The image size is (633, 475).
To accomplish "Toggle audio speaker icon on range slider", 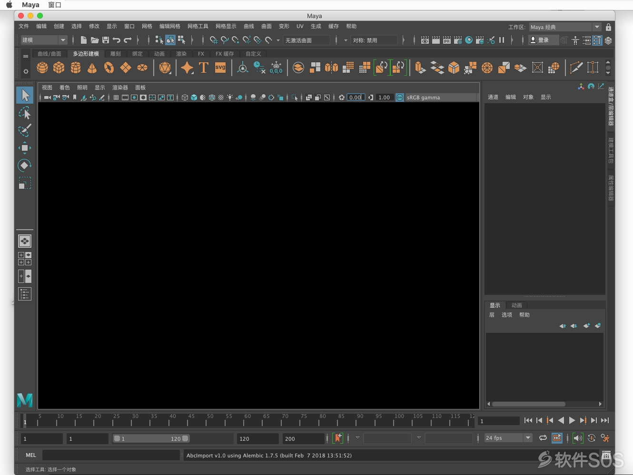I will [x=578, y=438].
